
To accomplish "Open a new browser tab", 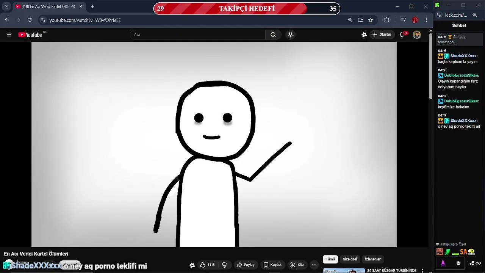I will 92,6.
